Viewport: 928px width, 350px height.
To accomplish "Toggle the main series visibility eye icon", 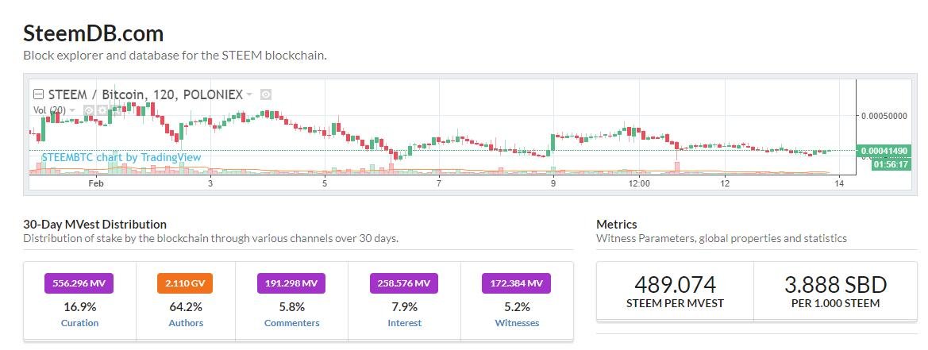I will (x=266, y=94).
